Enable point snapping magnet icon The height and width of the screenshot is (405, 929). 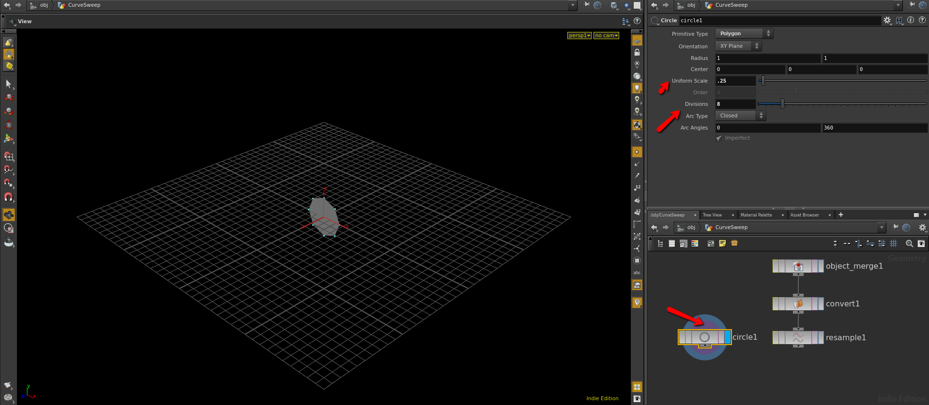click(x=8, y=183)
